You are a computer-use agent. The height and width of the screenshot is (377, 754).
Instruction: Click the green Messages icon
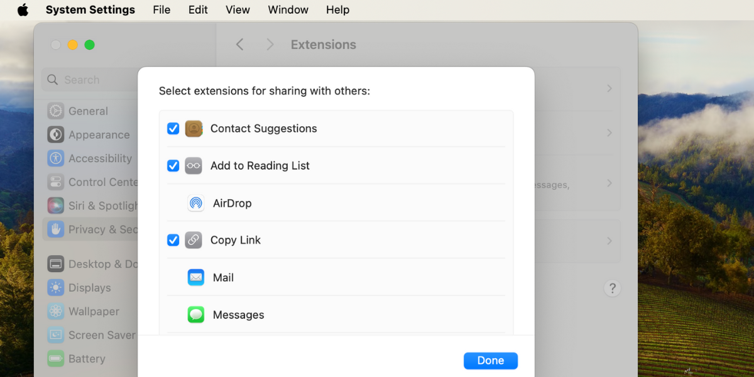(x=196, y=315)
